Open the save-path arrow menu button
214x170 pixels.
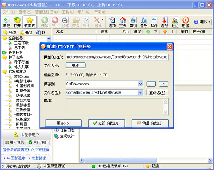click(163, 84)
